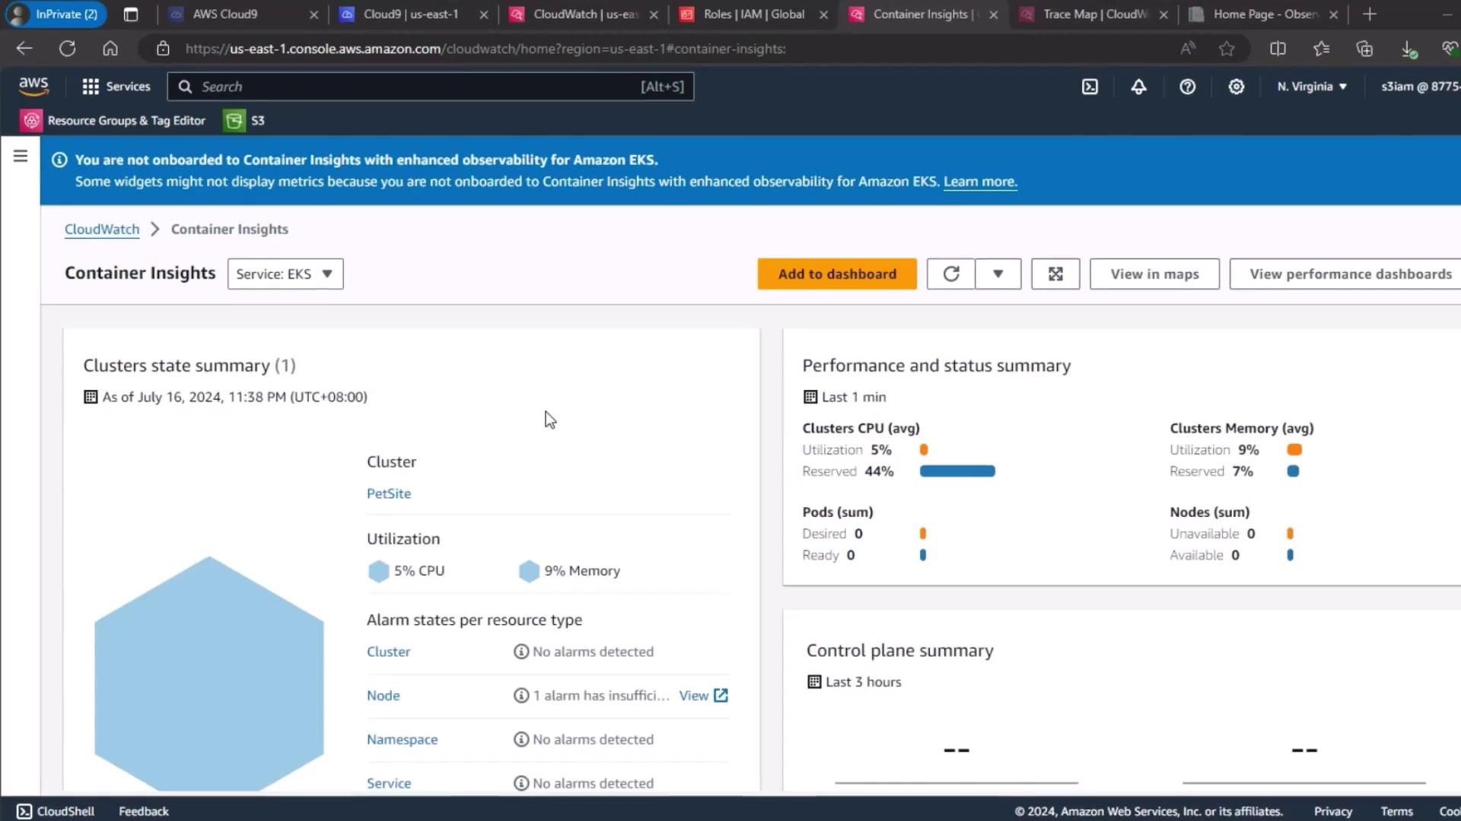The image size is (1461, 821).
Task: Open the S3 service shortcut
Action: pyautogui.click(x=244, y=120)
